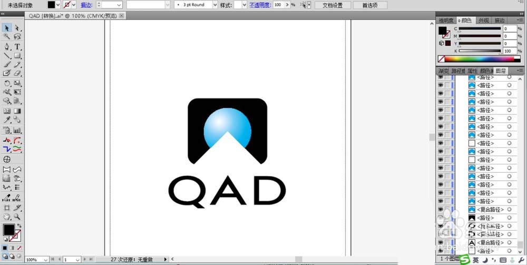Switch to the 透明度 tab
The height and width of the screenshot is (265, 527).
[x=446, y=21]
